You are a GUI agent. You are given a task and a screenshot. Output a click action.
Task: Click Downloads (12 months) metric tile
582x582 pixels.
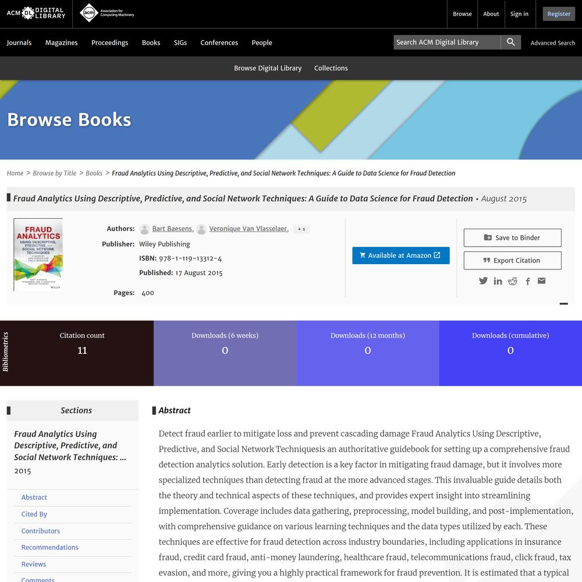point(367,353)
